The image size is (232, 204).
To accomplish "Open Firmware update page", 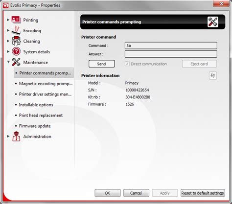I will pyautogui.click(x=35, y=126).
